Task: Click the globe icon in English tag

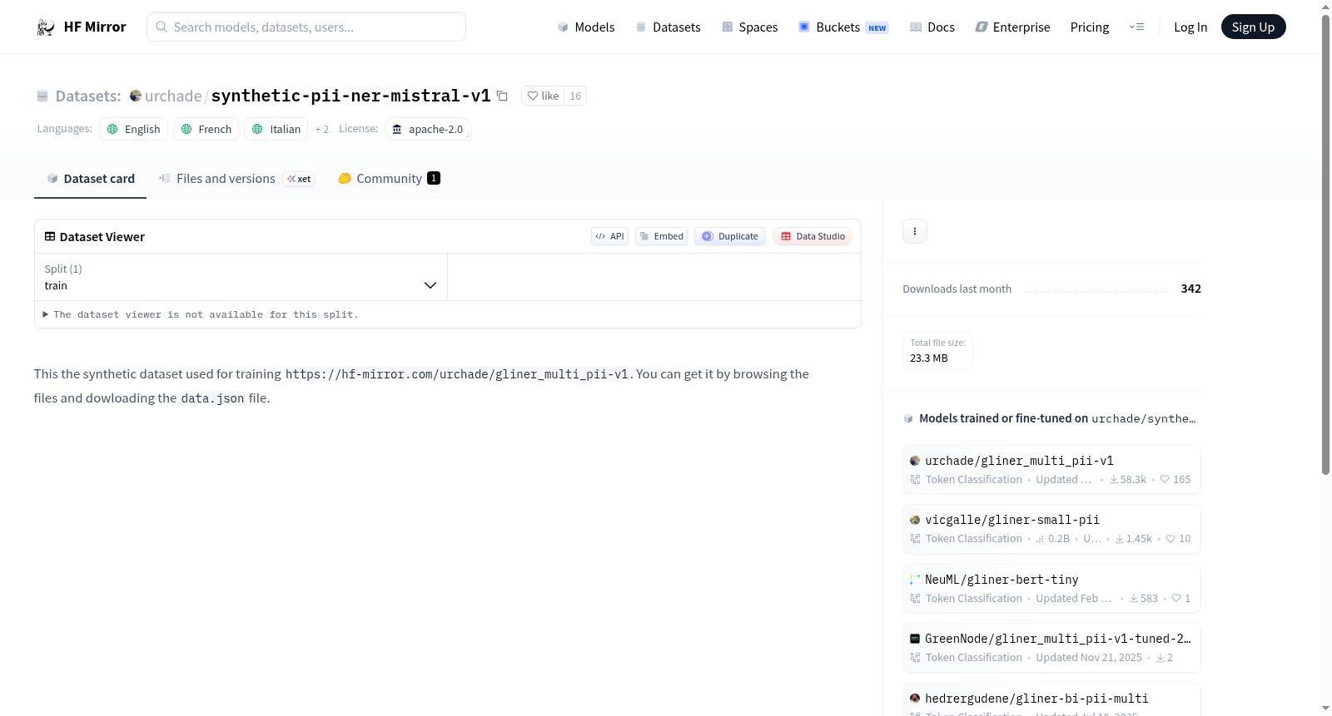Action: (x=112, y=129)
